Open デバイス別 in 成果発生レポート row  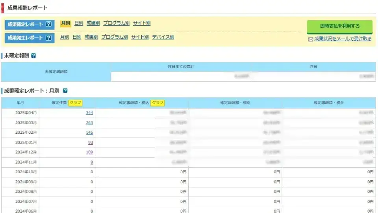163,37
